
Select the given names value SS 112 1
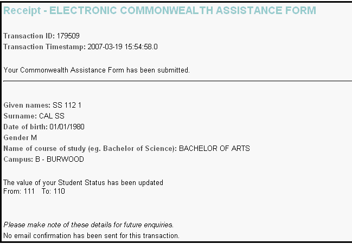click(67, 105)
